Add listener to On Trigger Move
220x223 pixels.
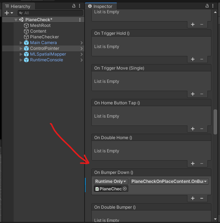pos(193,94)
